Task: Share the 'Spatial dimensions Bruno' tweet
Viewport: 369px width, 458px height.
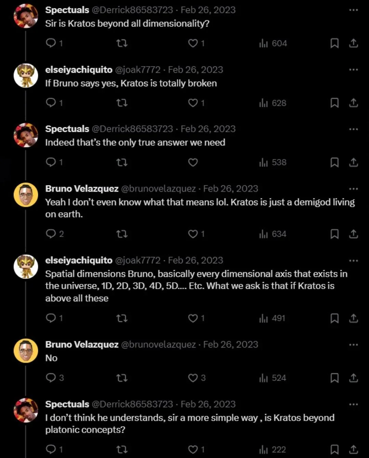Action: (x=354, y=318)
